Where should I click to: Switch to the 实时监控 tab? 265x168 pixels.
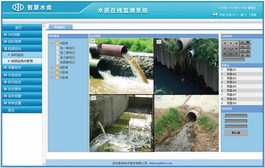tap(59, 27)
